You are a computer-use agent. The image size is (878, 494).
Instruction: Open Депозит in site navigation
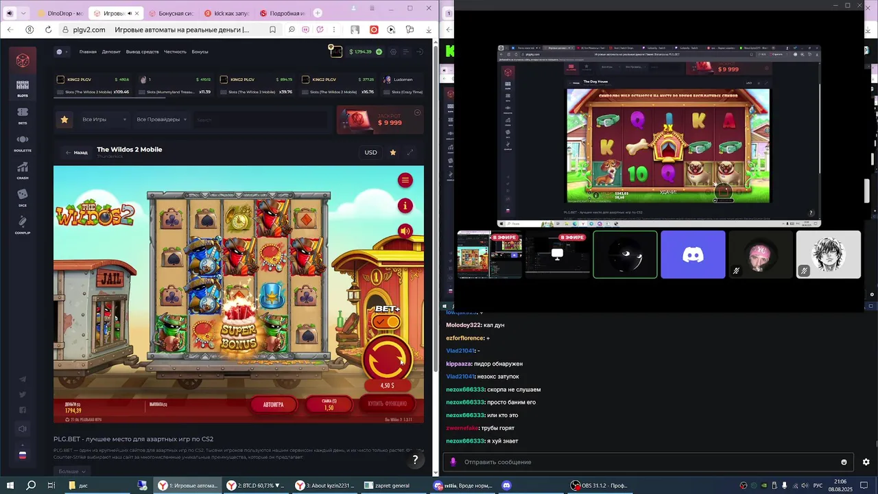tap(111, 51)
